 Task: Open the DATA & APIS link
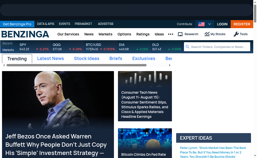(x=46, y=24)
